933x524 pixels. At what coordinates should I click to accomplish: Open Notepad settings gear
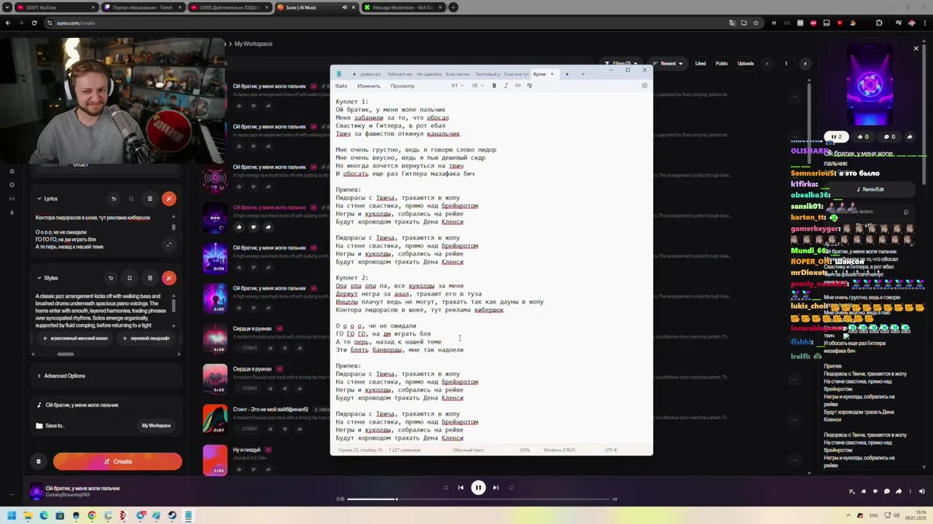click(644, 86)
